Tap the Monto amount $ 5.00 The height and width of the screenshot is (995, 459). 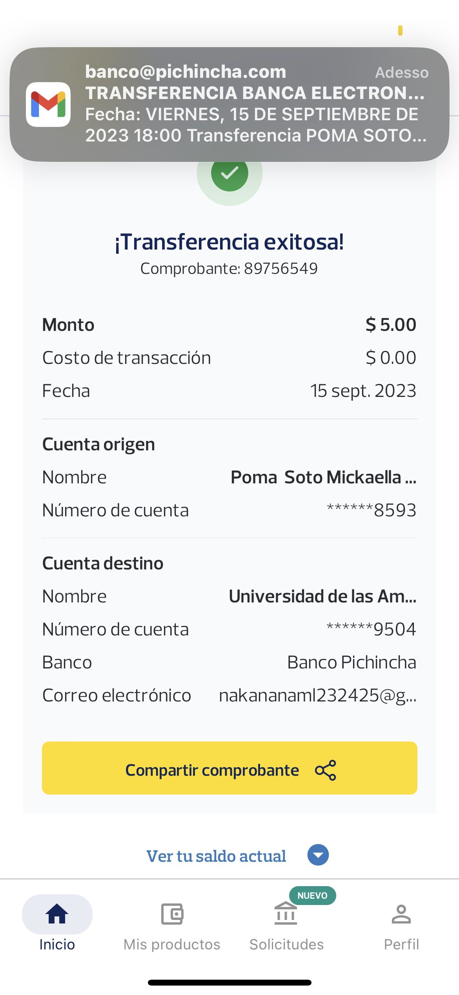[x=391, y=325]
